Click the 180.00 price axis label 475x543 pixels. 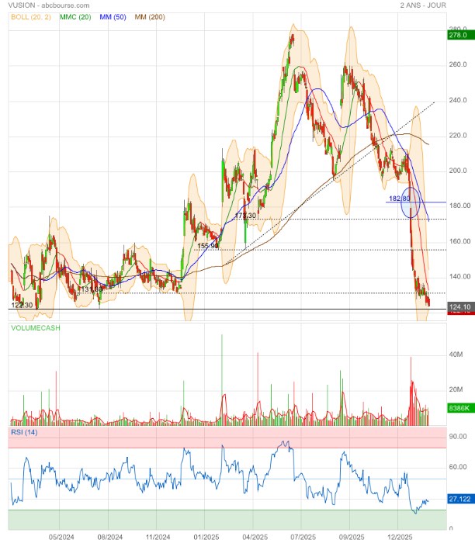(x=459, y=206)
